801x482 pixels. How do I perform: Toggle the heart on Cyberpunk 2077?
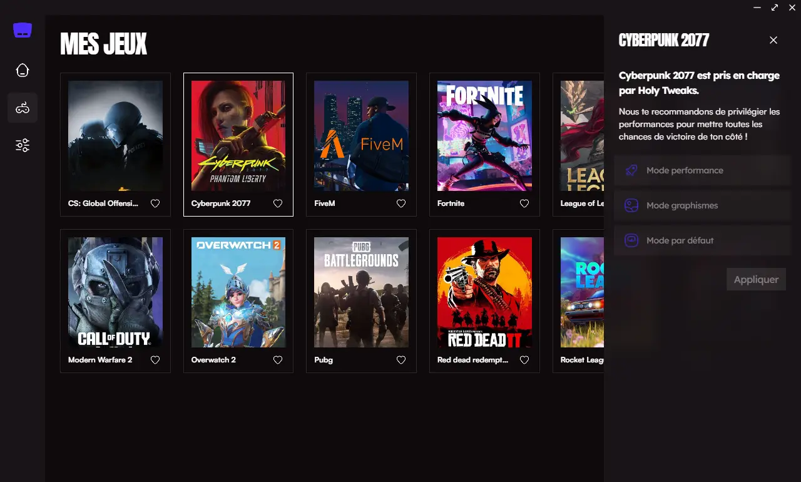point(278,203)
